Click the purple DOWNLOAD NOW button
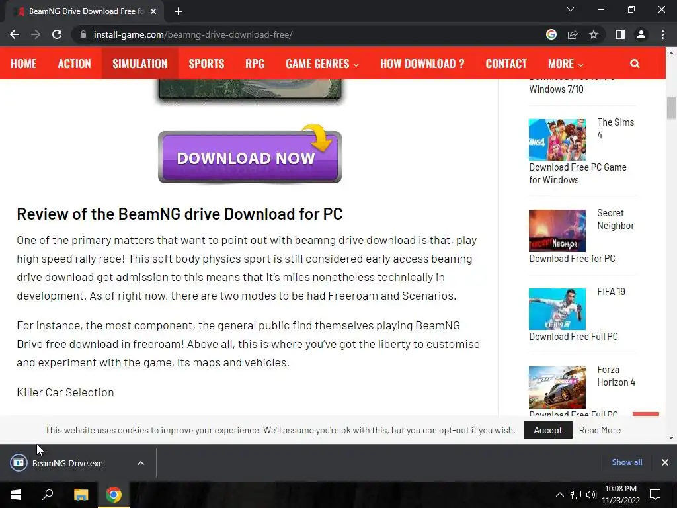This screenshot has height=508, width=677. pos(249,157)
